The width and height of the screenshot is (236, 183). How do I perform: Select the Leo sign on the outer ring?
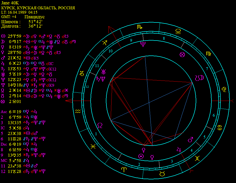tap(224, 89)
